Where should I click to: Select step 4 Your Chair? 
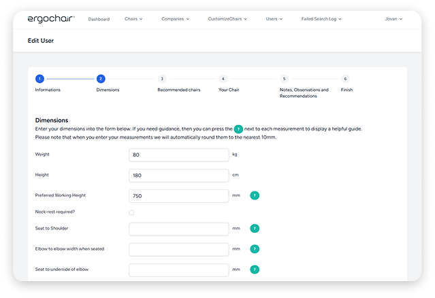[223, 79]
